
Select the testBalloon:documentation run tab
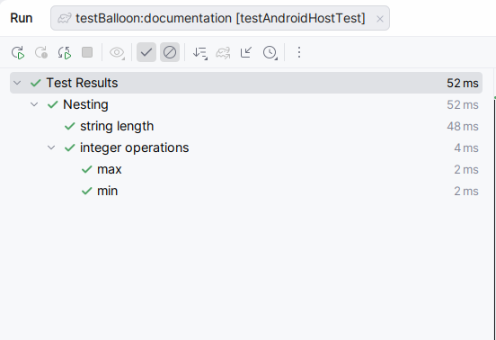220,18
